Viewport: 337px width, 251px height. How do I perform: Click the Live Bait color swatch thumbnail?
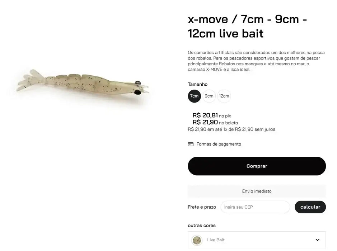coord(197,240)
